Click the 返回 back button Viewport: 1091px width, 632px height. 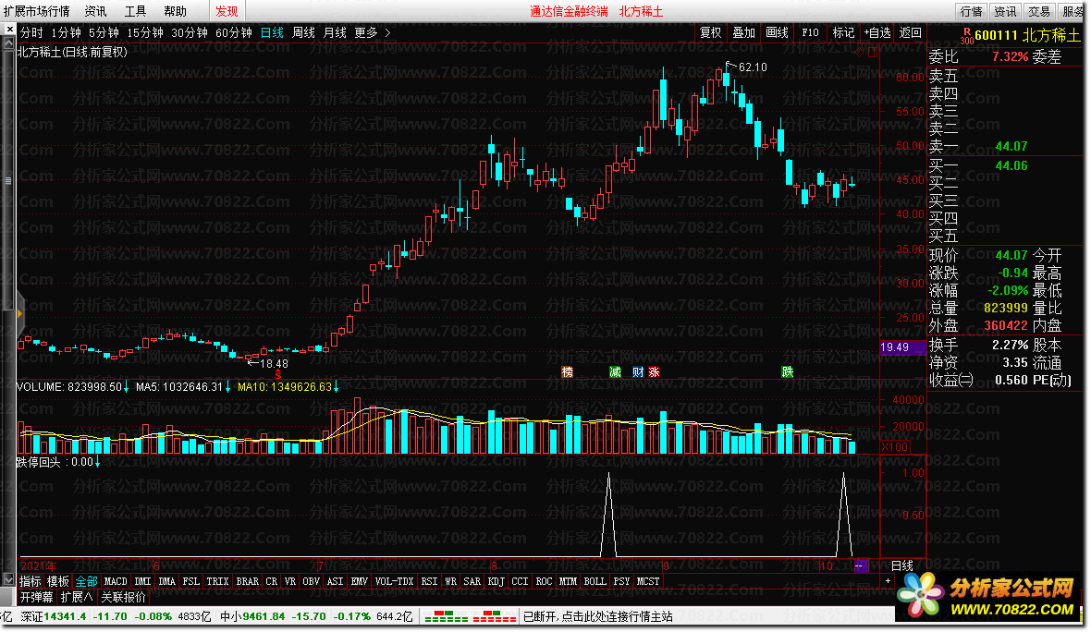(x=910, y=32)
